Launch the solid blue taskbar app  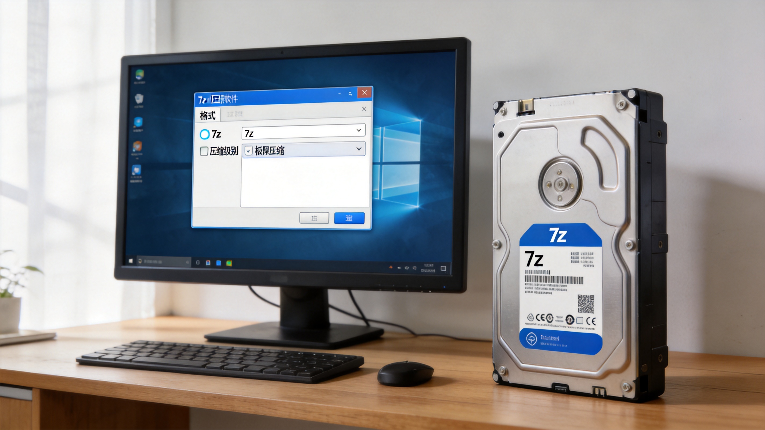219,263
